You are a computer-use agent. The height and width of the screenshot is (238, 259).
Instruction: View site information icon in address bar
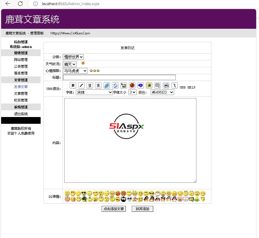(36, 4)
